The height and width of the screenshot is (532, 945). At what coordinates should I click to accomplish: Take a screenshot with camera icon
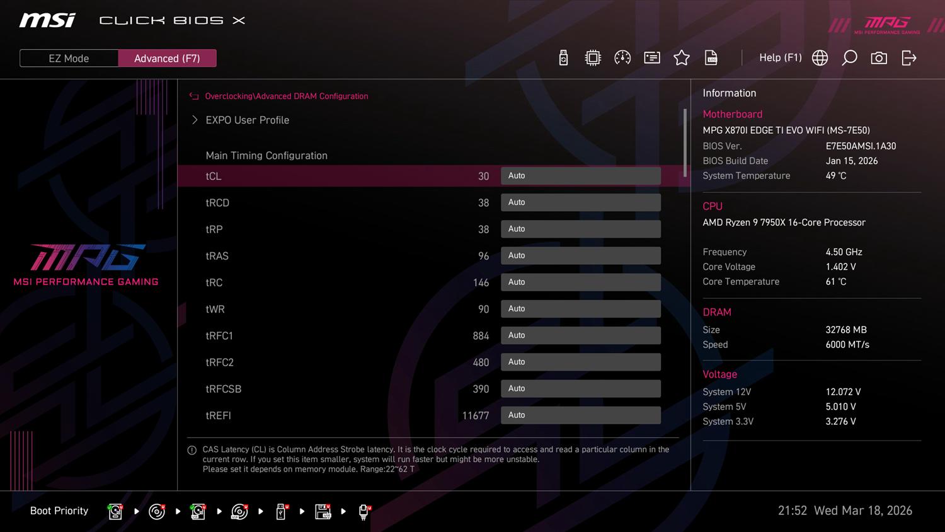[x=879, y=58]
